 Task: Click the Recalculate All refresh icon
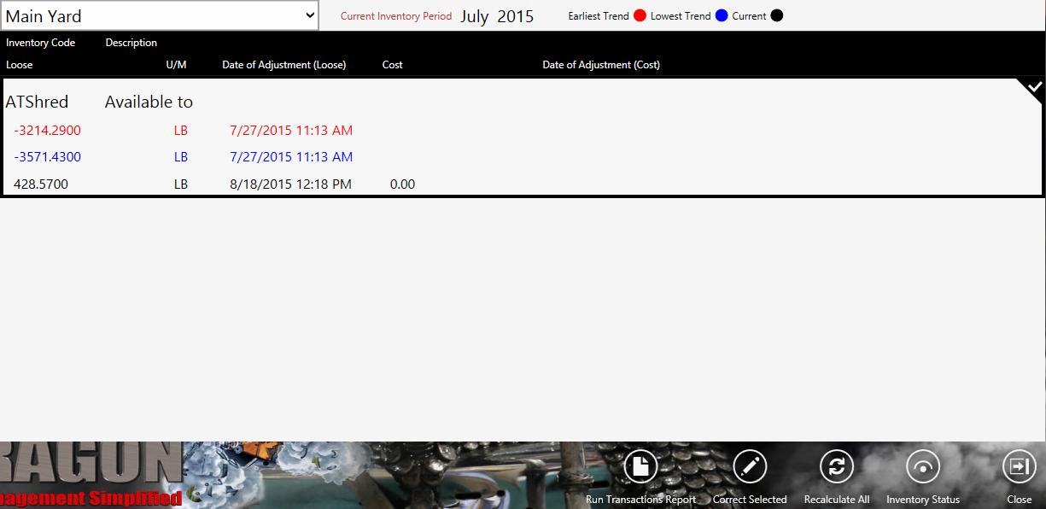click(x=837, y=466)
